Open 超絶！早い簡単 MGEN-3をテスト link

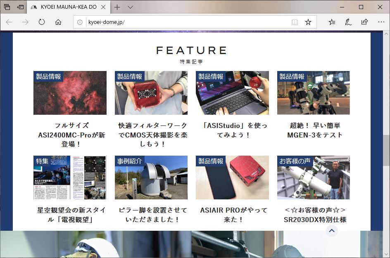[315, 130]
